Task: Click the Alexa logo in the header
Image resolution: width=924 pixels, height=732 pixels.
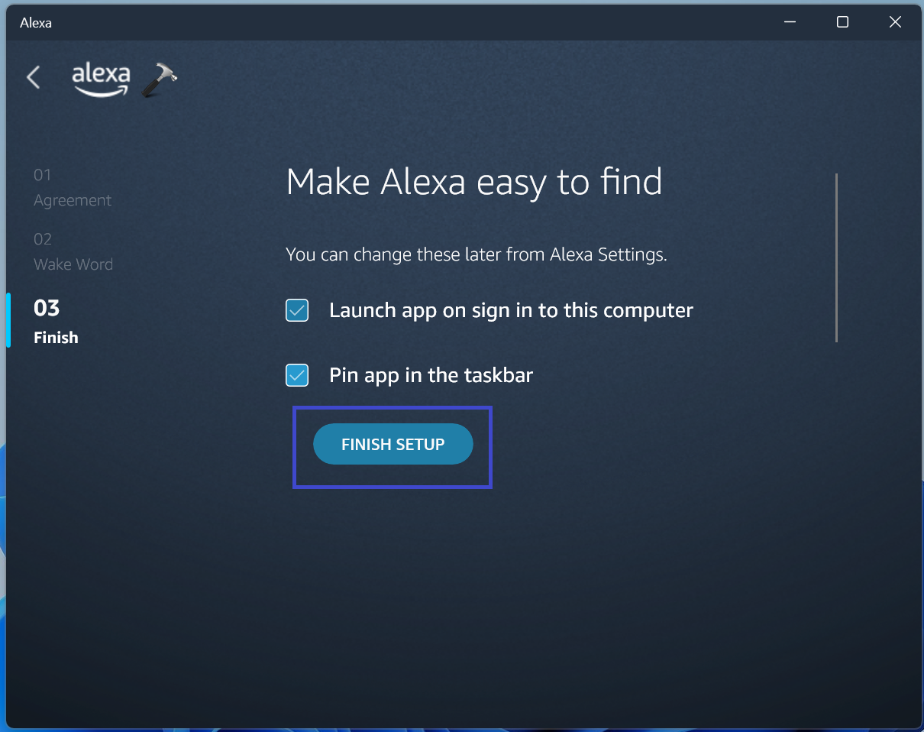Action: 101,79
